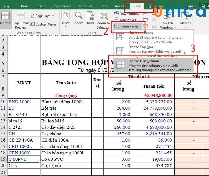Expand the Switch Windows dropdown
209x176 pixels.
pos(168,20)
